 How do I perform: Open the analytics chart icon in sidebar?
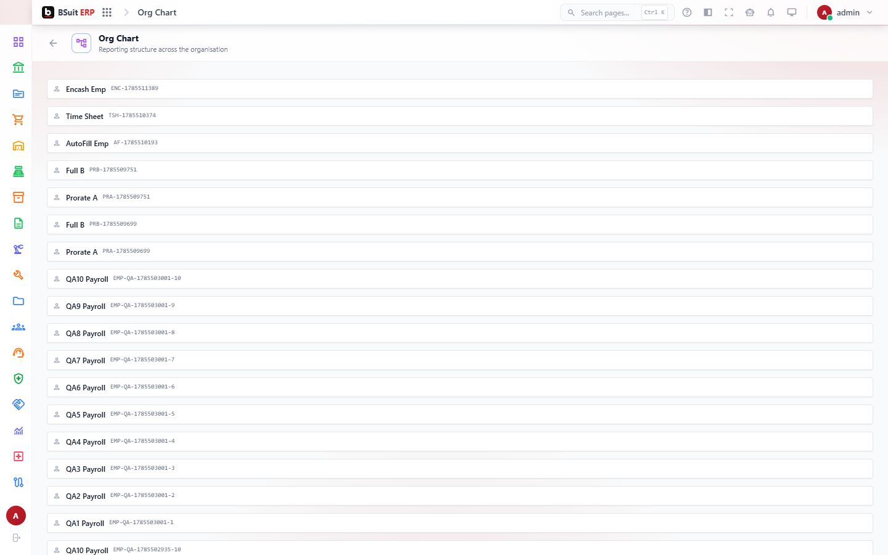point(18,430)
